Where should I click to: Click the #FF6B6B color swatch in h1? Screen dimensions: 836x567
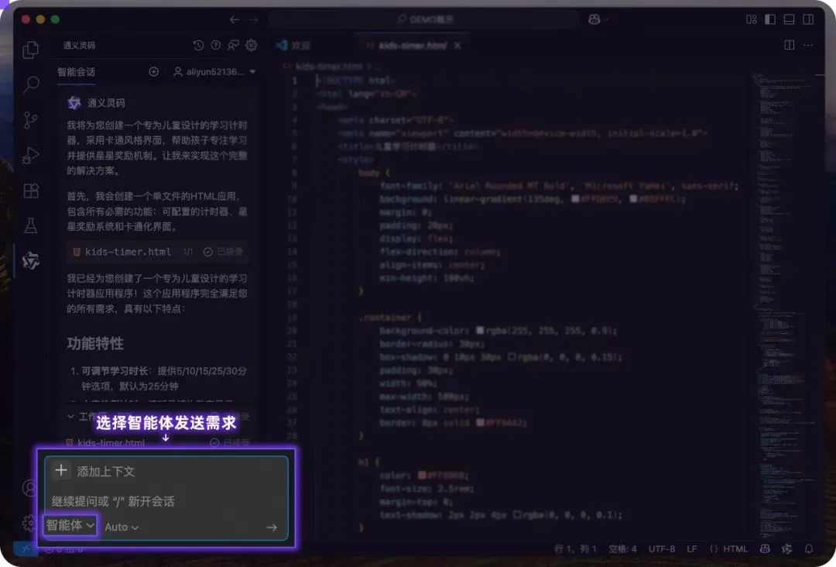coord(423,476)
